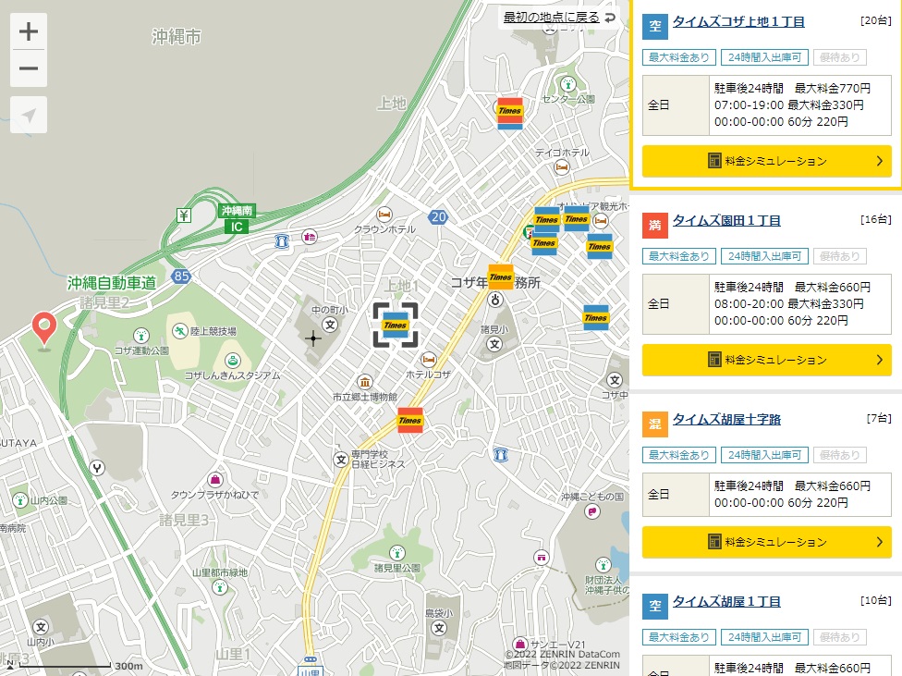Open the タイムズ園田1丁目 parking link
Viewport: 902px width, 676px height.
click(726, 220)
